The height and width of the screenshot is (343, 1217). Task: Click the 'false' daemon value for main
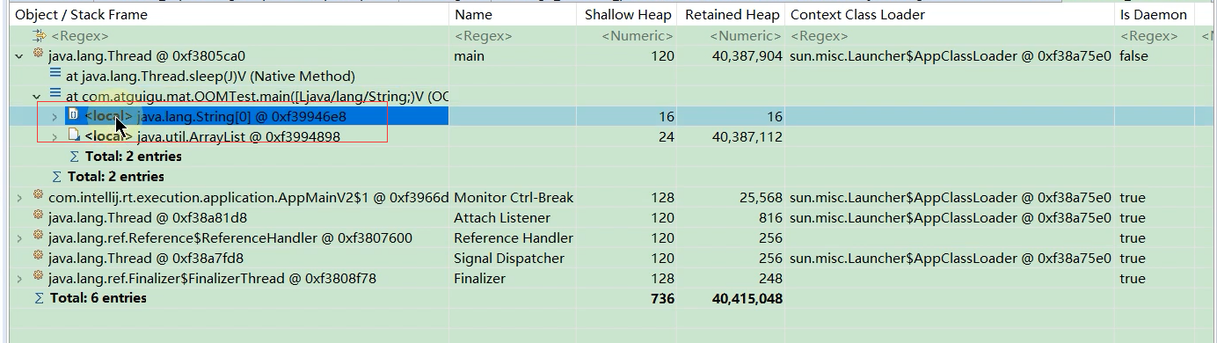tap(1134, 55)
